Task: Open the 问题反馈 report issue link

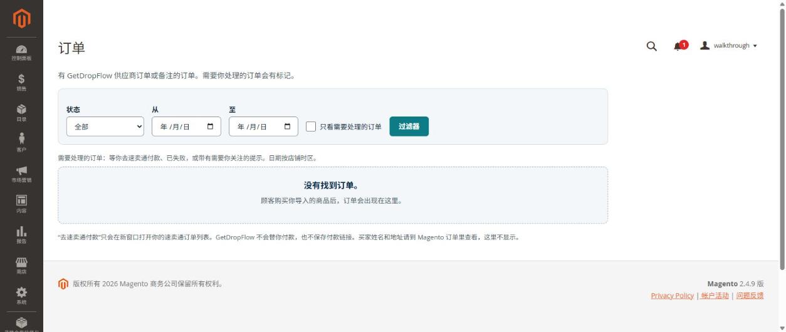Action: tap(750, 296)
